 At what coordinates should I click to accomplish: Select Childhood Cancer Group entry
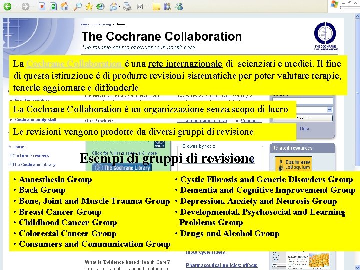68,222
